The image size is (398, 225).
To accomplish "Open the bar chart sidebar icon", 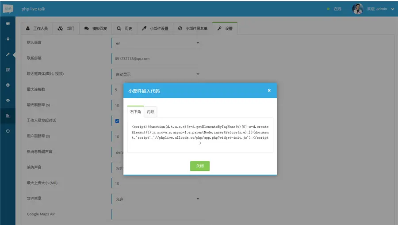I will (x=8, y=116).
